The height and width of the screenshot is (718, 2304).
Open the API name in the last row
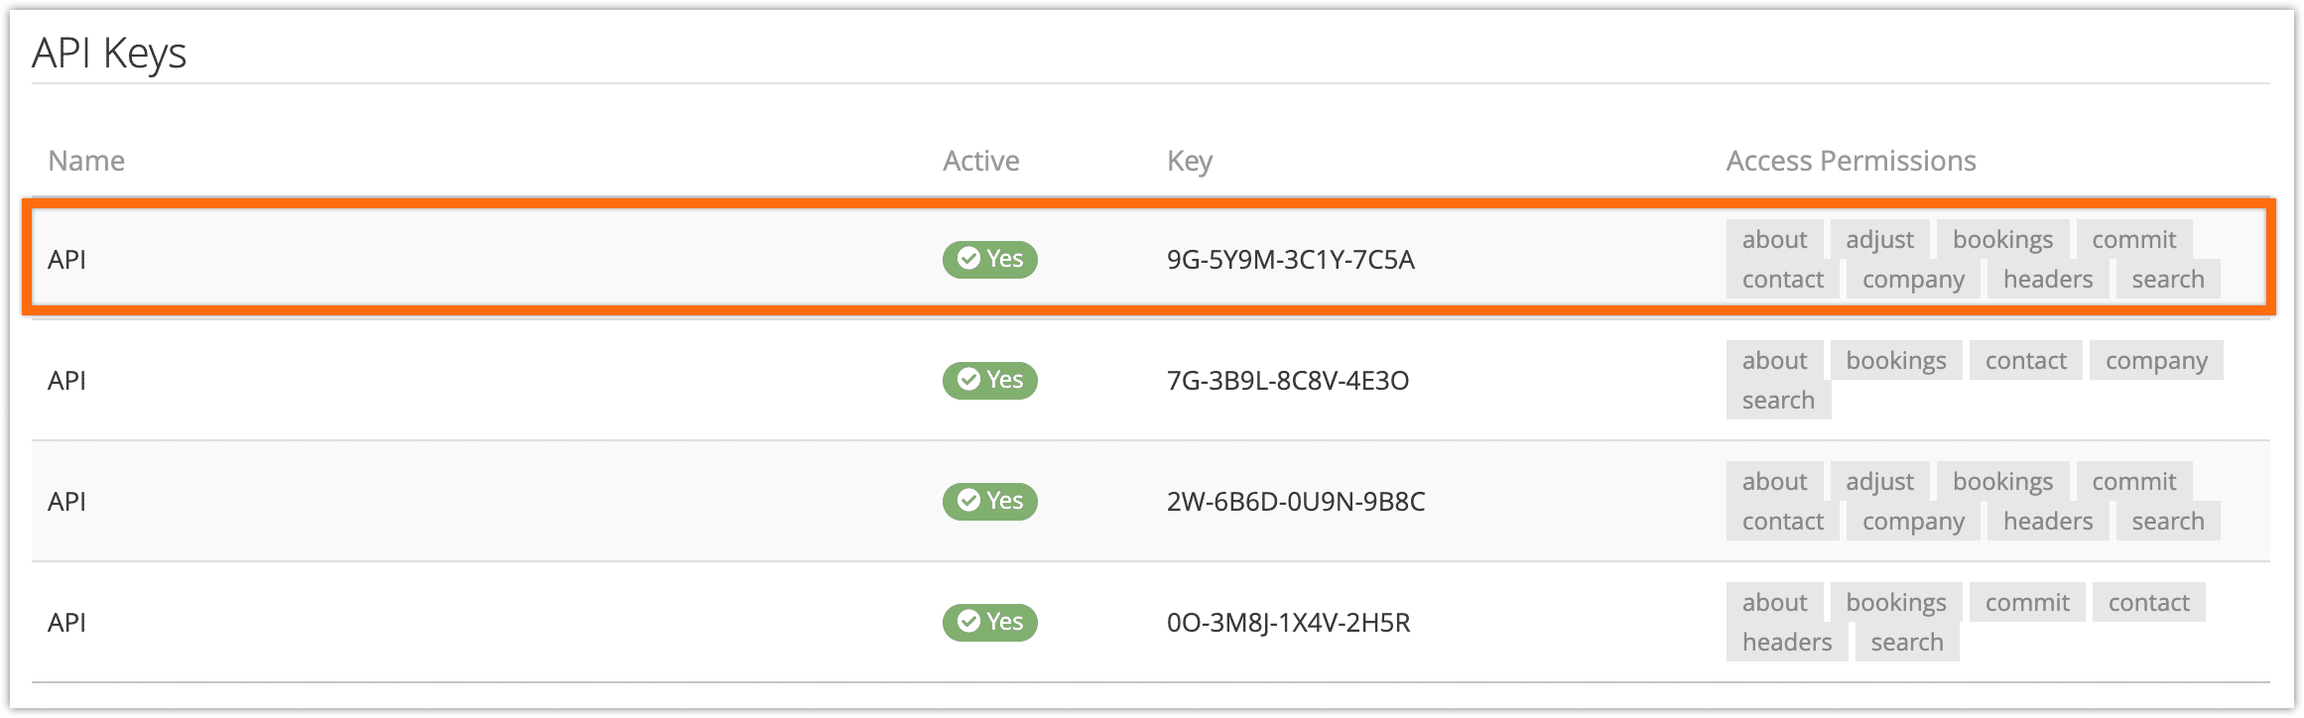pos(66,623)
